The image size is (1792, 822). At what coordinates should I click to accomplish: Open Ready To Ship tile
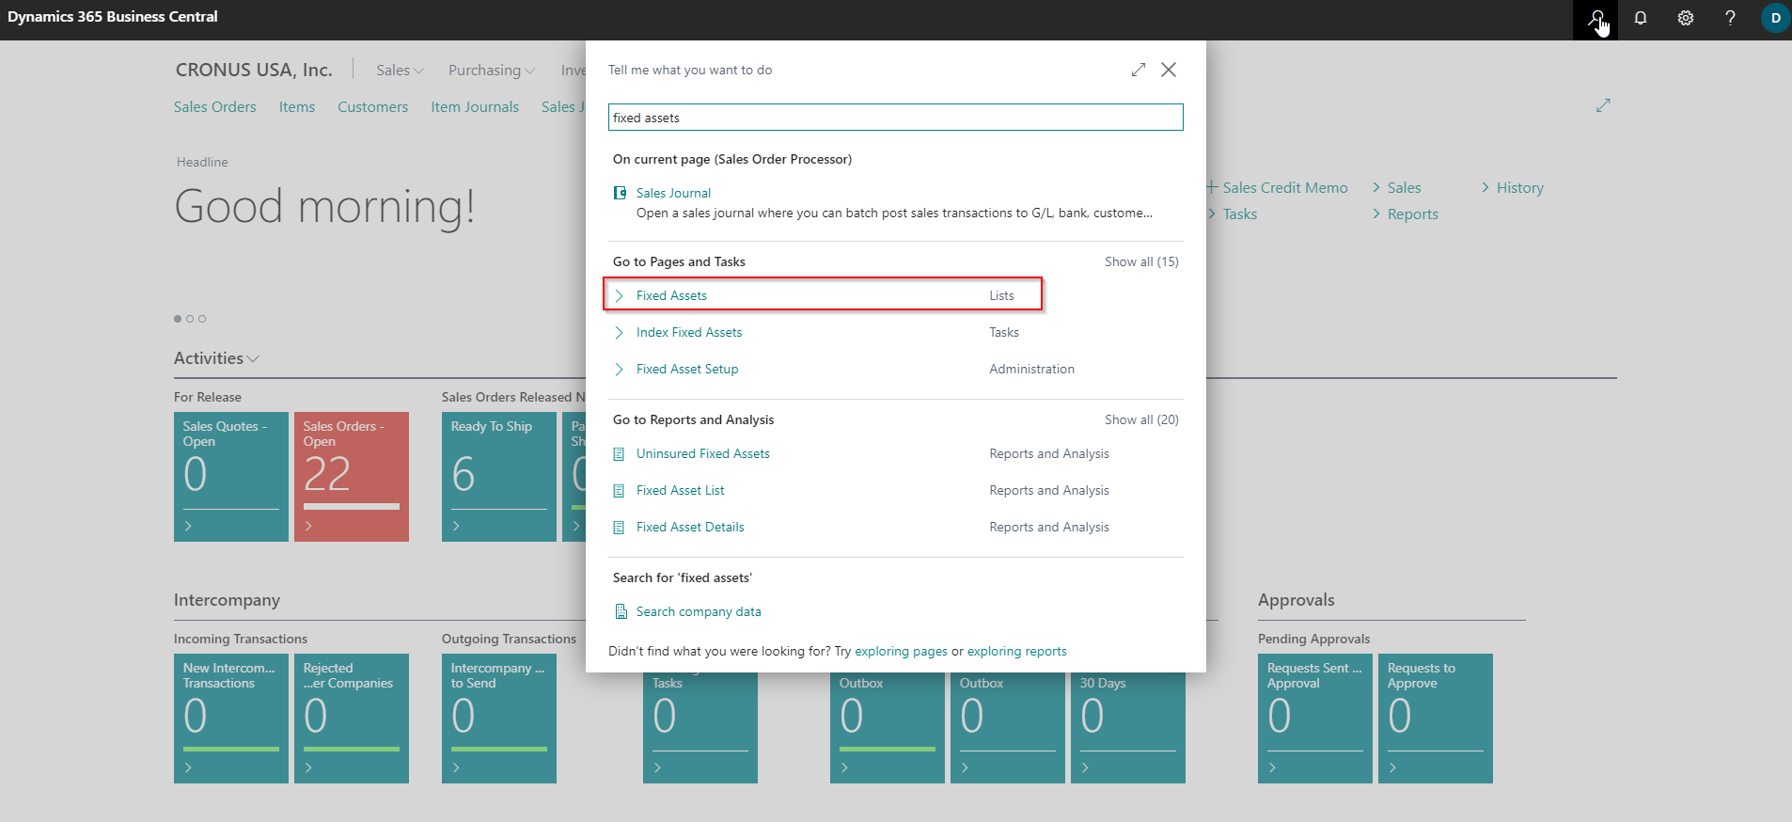[499, 477]
